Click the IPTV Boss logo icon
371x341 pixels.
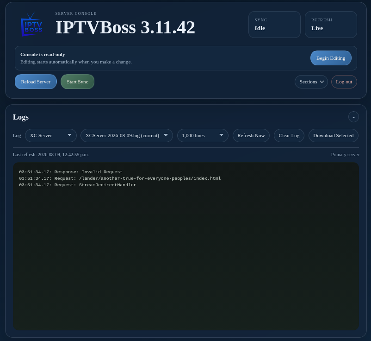tap(31, 25)
